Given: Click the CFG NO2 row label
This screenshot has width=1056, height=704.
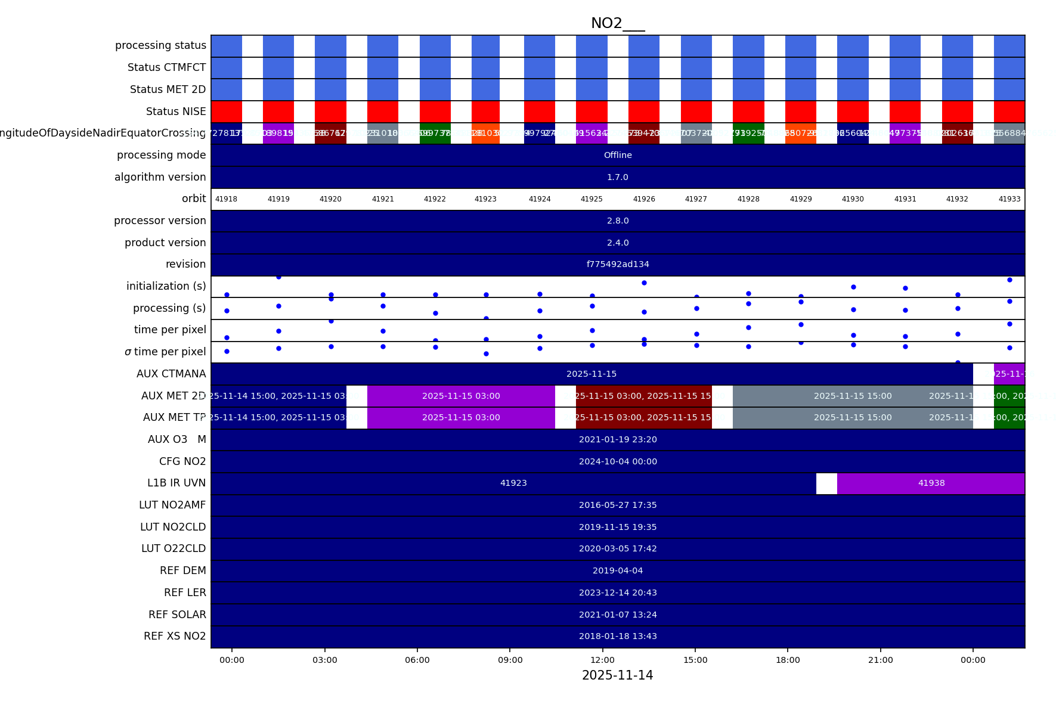Looking at the screenshot, I should coord(182,461).
